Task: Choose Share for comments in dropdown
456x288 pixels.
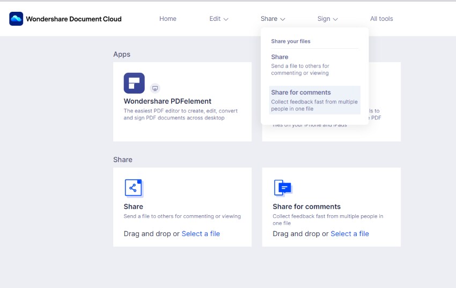Action: pos(301,93)
